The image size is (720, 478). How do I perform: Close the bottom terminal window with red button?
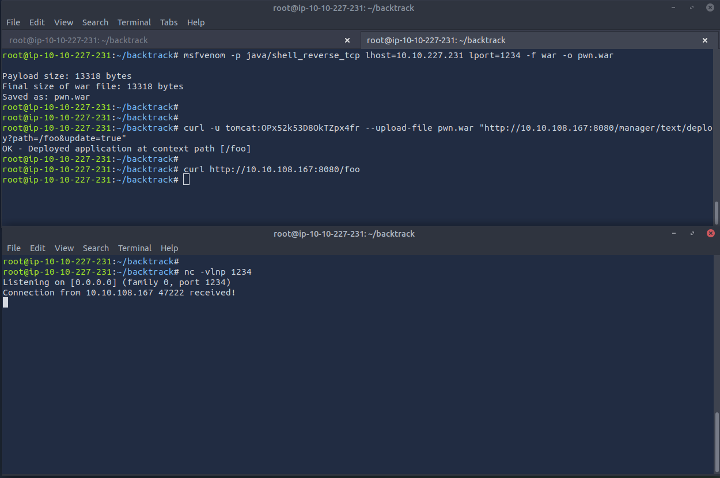click(710, 233)
